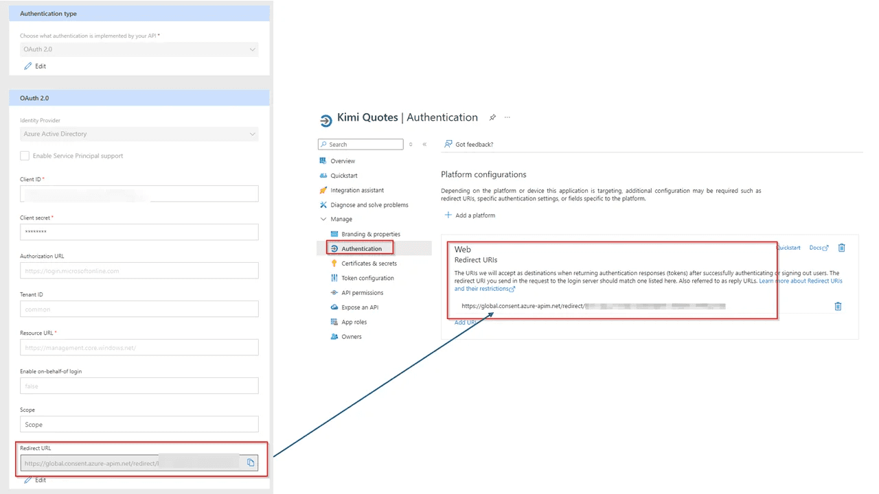This screenshot has width=879, height=494.
Task: Click the plus icon for Add a platform
Action: pos(448,215)
